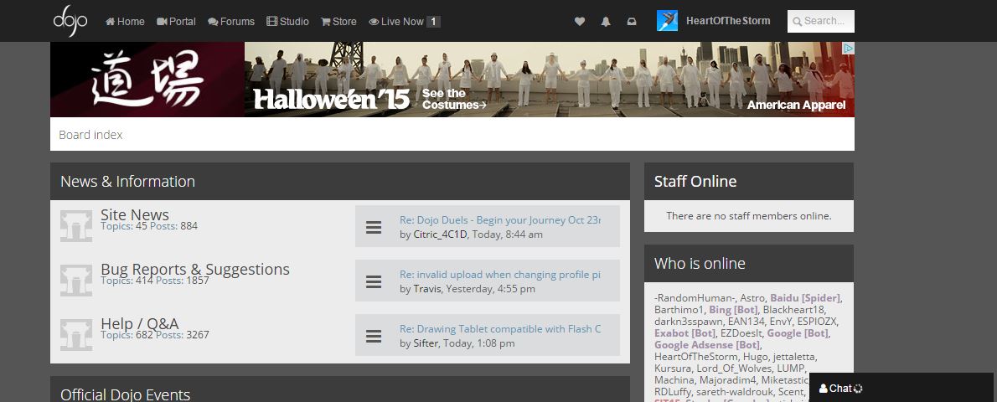Screen dimensions: 997x402
Task: Open 'Re: Dojo Duels - Begin your Journey' post
Action: pos(500,220)
